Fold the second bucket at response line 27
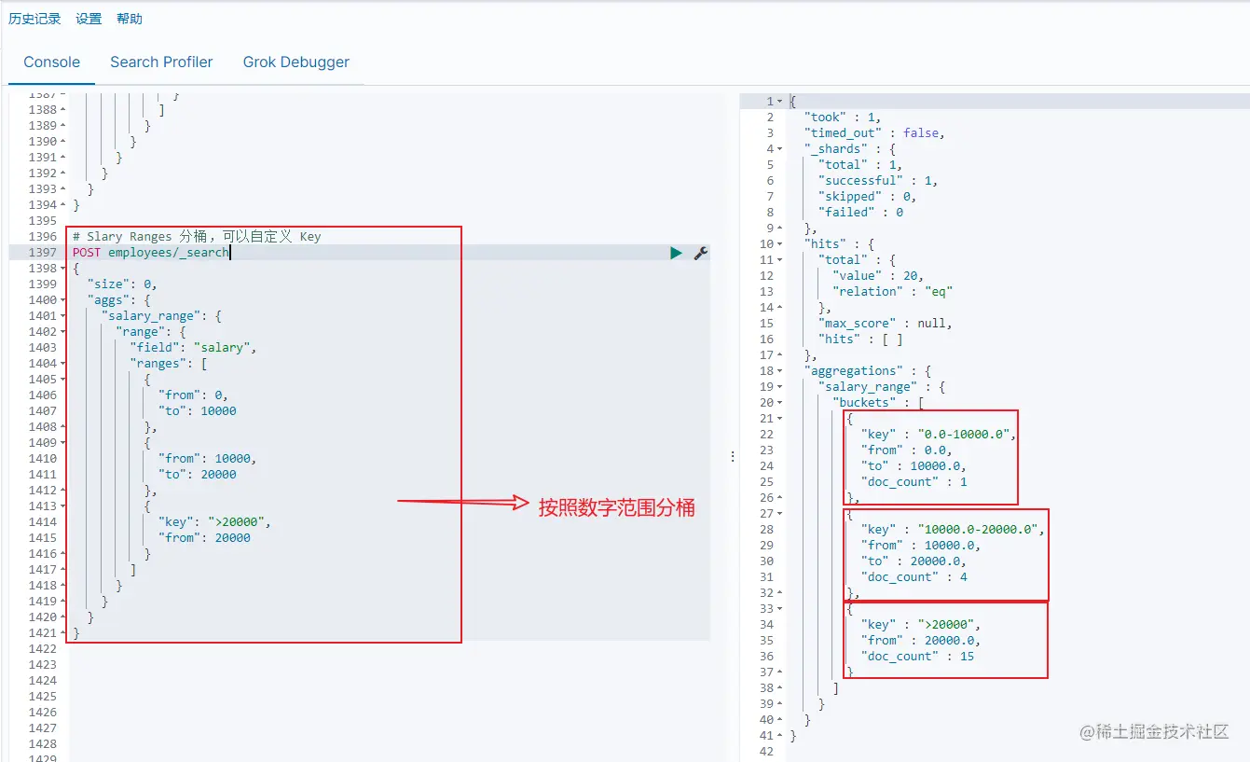This screenshot has height=762, width=1250. click(779, 513)
